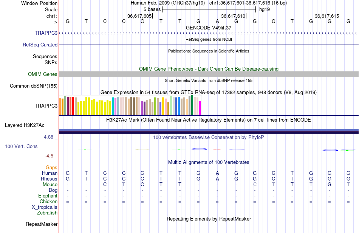Click the 100 Vert. Cons label
359x233 pixels.
(x=21, y=146)
